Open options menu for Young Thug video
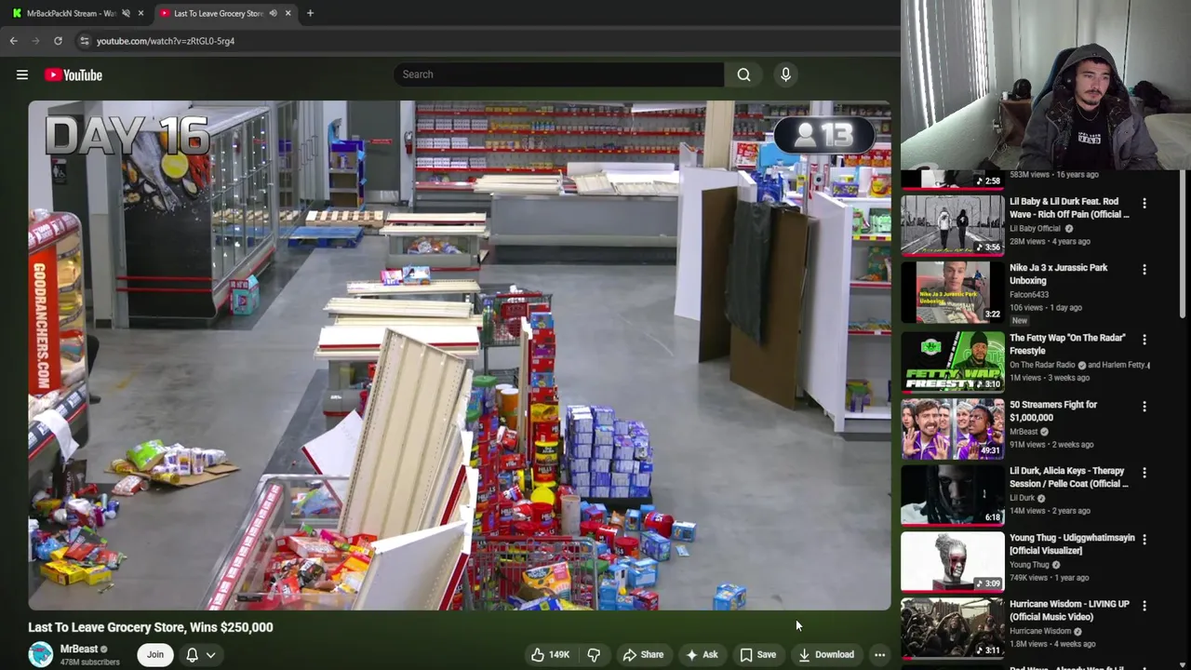1191x670 pixels. pos(1144,540)
